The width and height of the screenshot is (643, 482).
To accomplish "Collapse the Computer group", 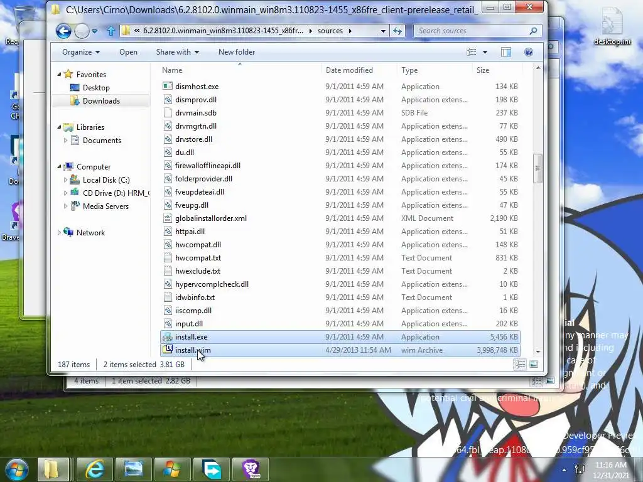I will (59, 166).
